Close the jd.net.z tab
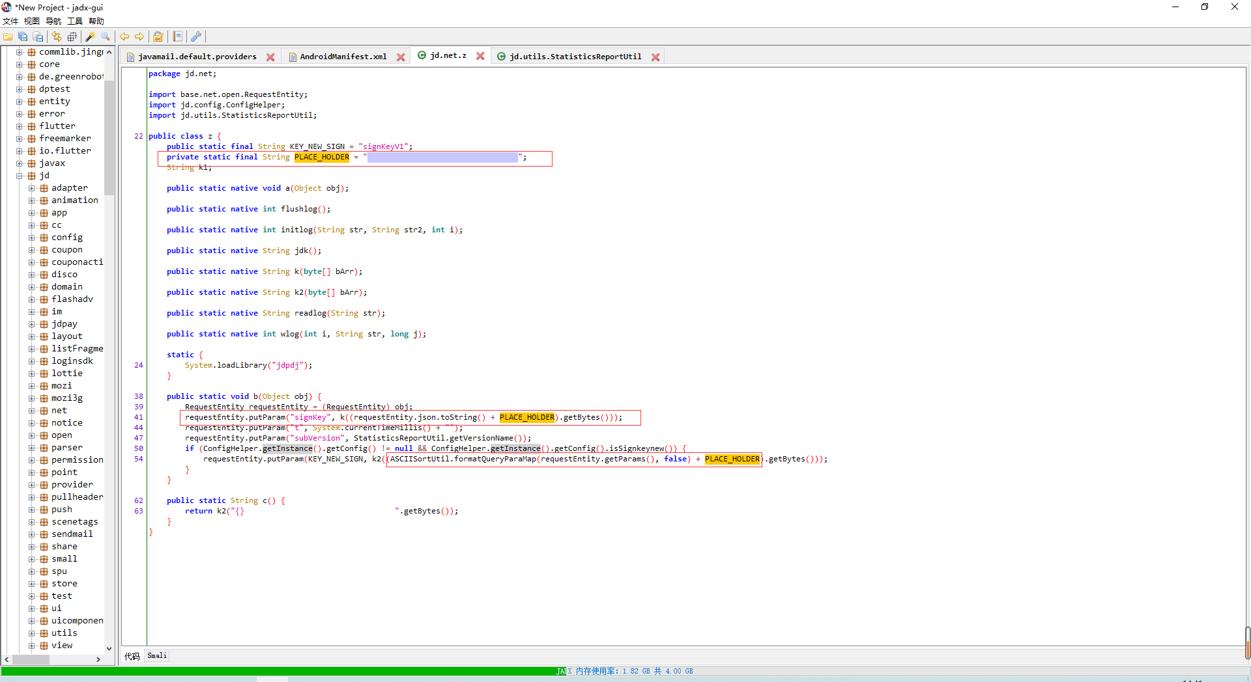The width and height of the screenshot is (1251, 682). coord(480,56)
